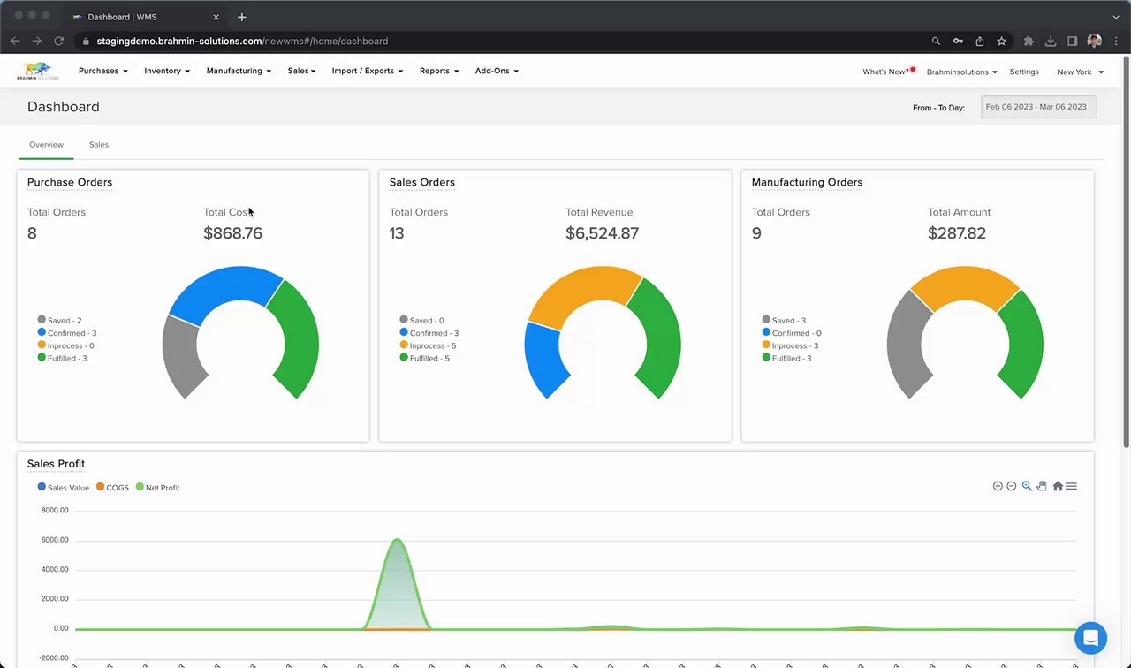
Task: Bookmark this page with star icon
Action: [x=1001, y=41]
